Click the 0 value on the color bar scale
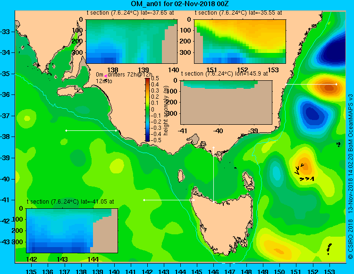The height and width of the screenshot is (274, 354). [152, 109]
